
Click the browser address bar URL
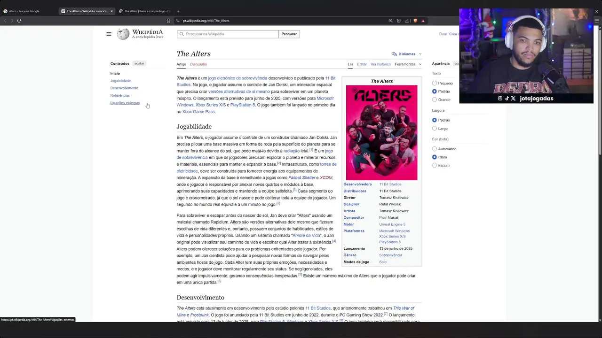pyautogui.click(x=206, y=21)
